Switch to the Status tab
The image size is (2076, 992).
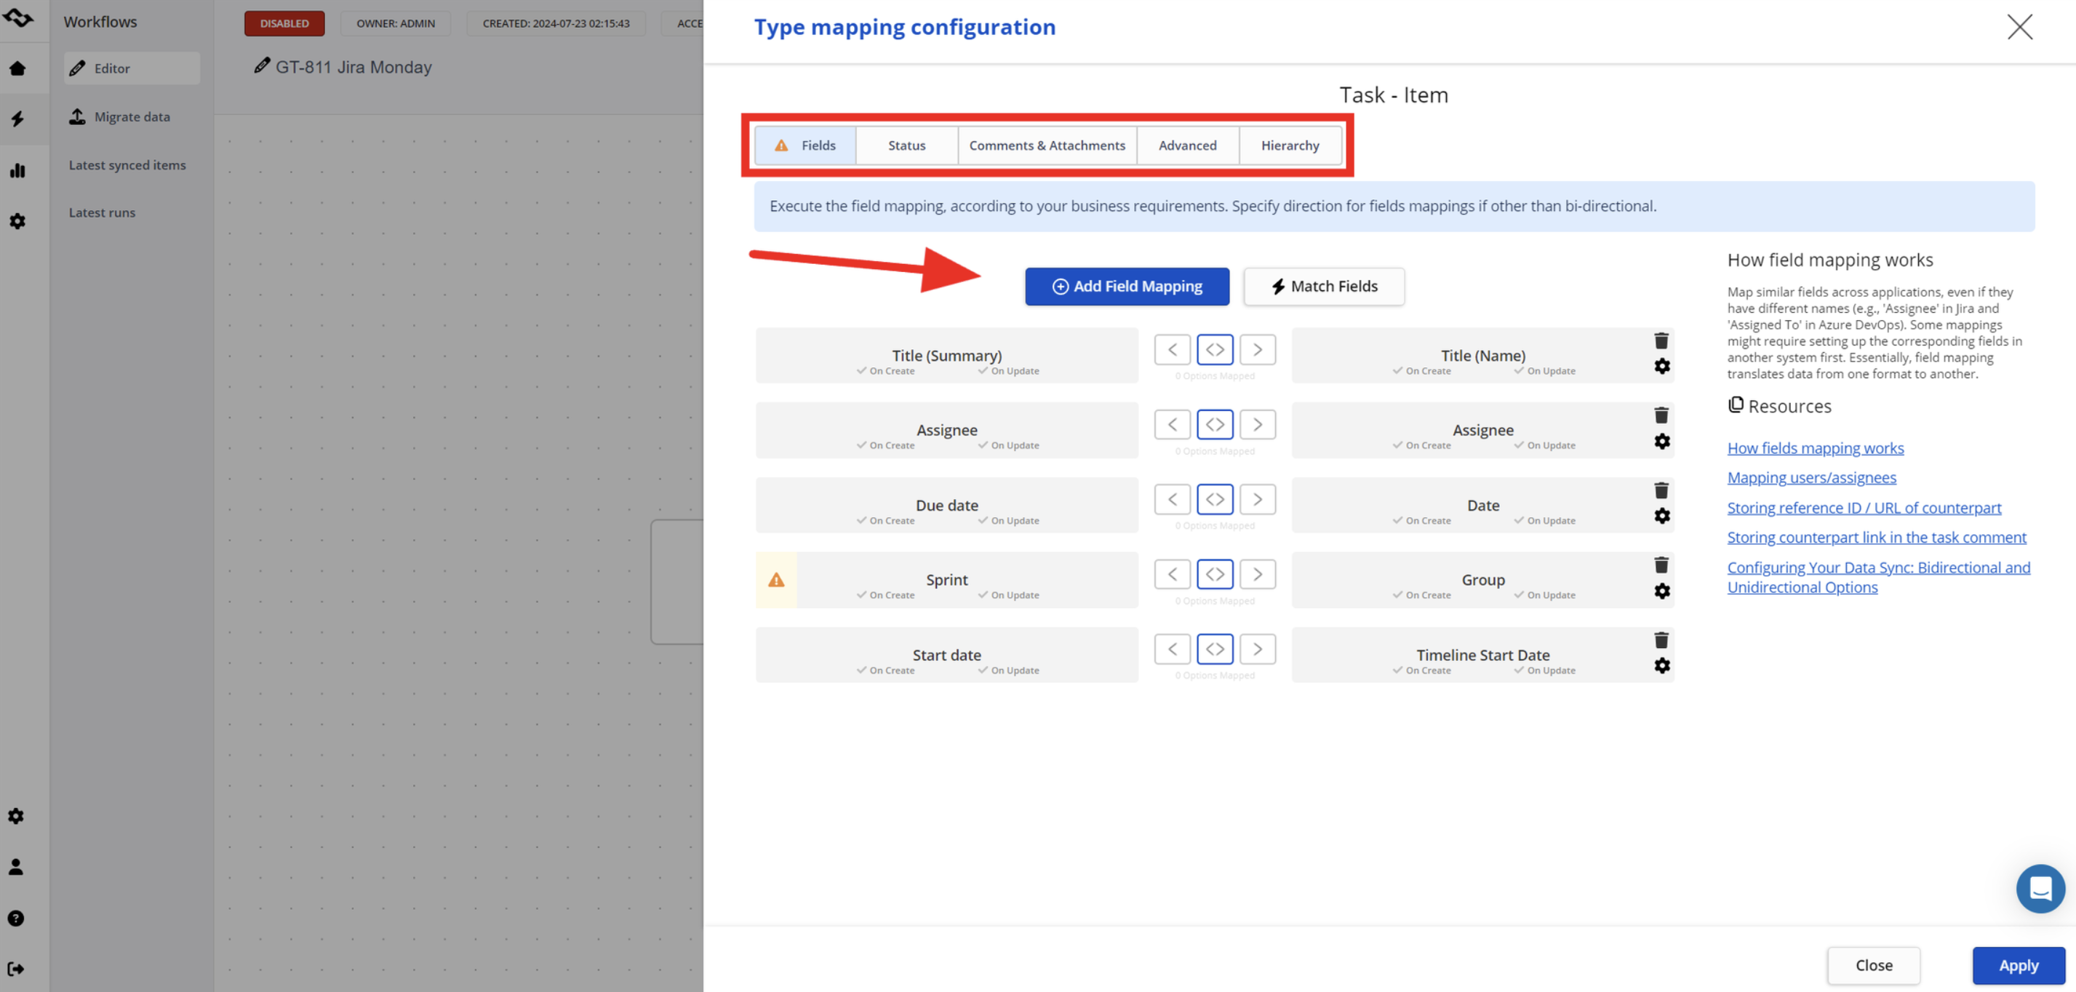[906, 145]
